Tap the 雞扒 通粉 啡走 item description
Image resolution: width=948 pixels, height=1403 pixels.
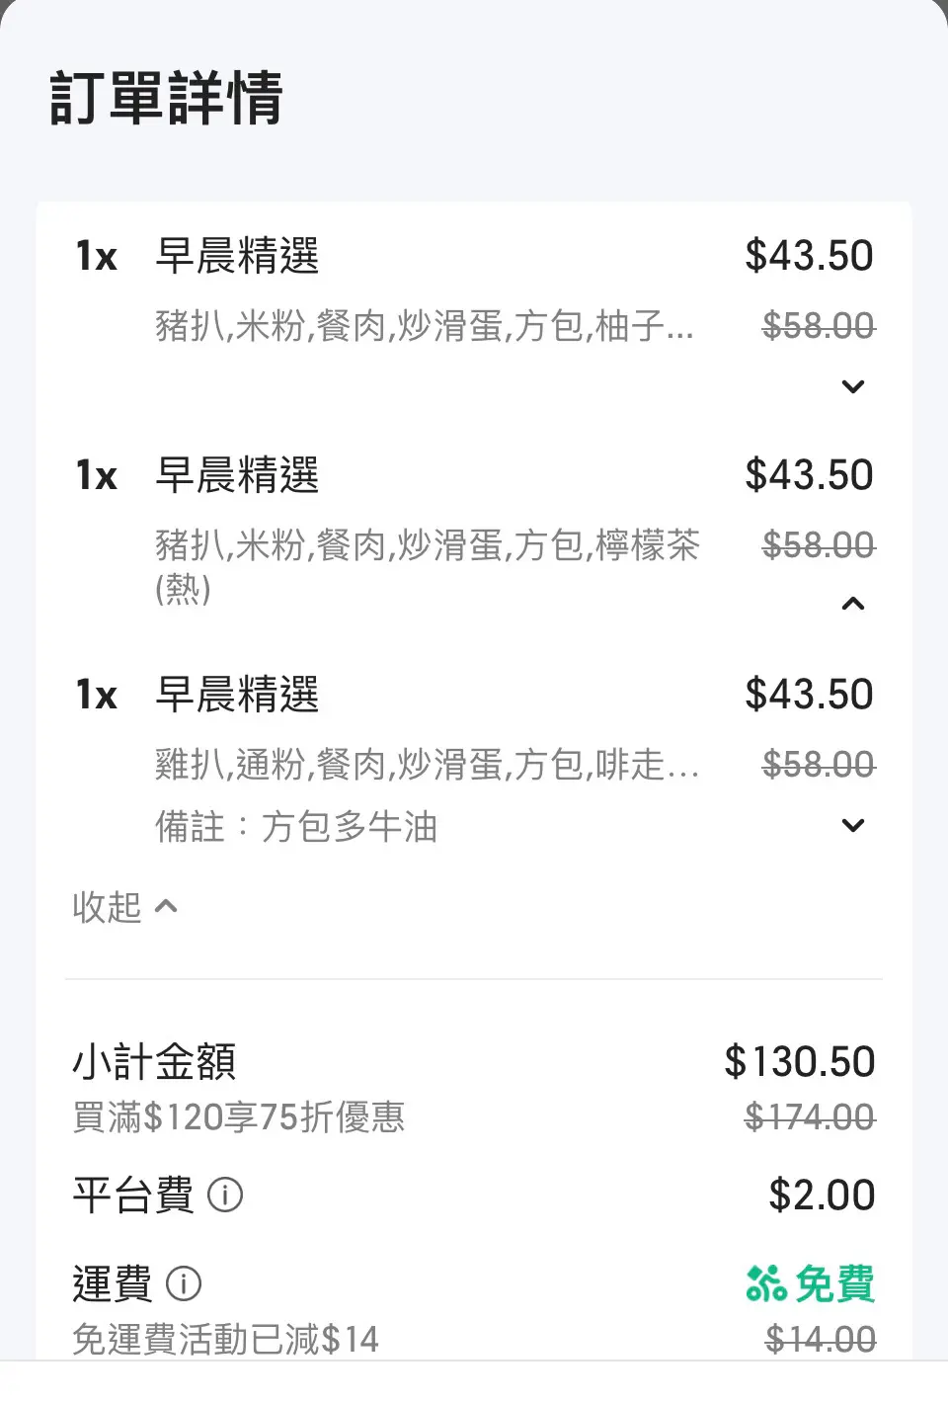pos(427,765)
